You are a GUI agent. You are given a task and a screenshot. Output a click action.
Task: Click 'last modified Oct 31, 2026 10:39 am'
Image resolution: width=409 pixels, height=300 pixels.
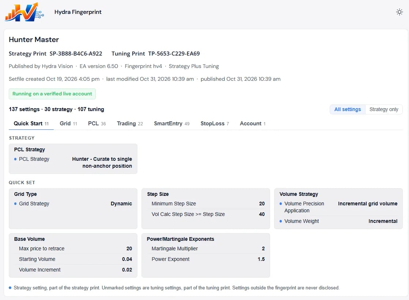(150, 79)
